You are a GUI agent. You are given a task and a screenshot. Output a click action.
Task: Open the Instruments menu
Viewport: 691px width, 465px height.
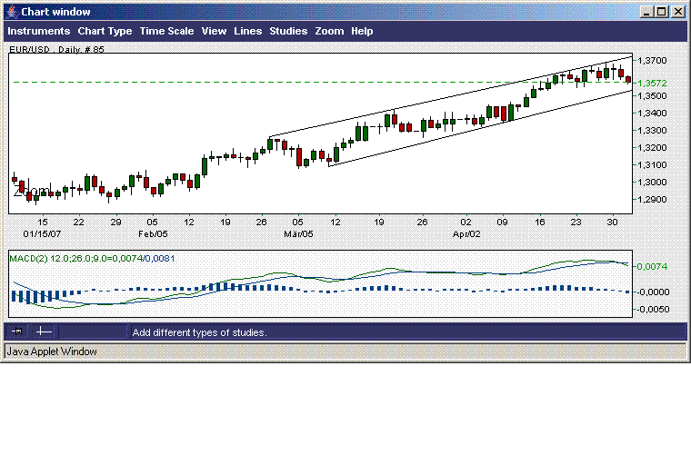(39, 31)
